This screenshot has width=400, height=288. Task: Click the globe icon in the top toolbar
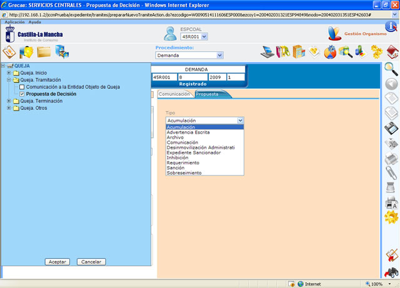coord(330,52)
